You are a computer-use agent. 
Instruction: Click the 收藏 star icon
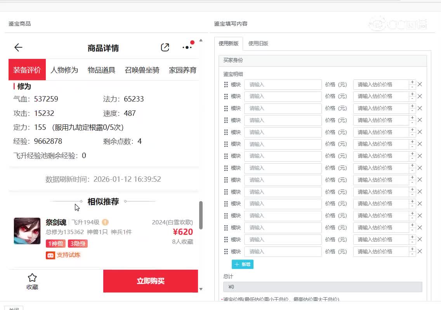point(32,278)
